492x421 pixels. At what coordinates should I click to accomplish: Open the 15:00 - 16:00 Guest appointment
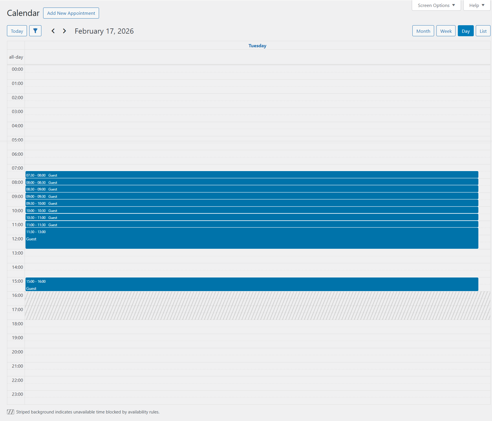pos(251,284)
